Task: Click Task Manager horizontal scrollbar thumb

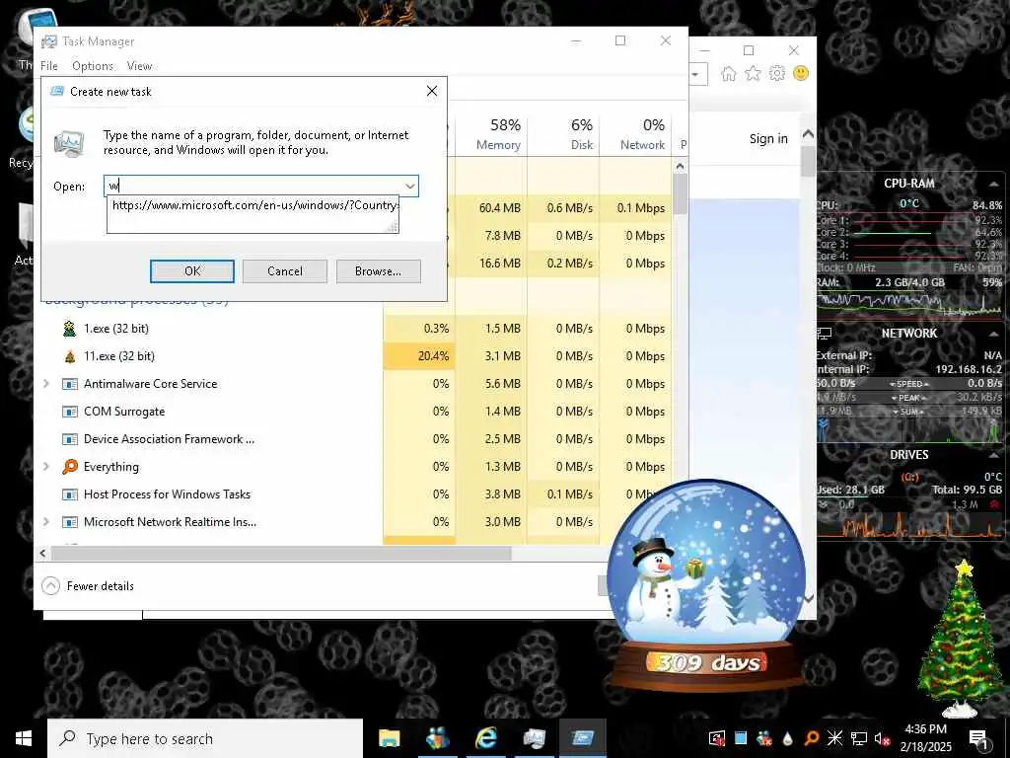Action: tap(281, 553)
